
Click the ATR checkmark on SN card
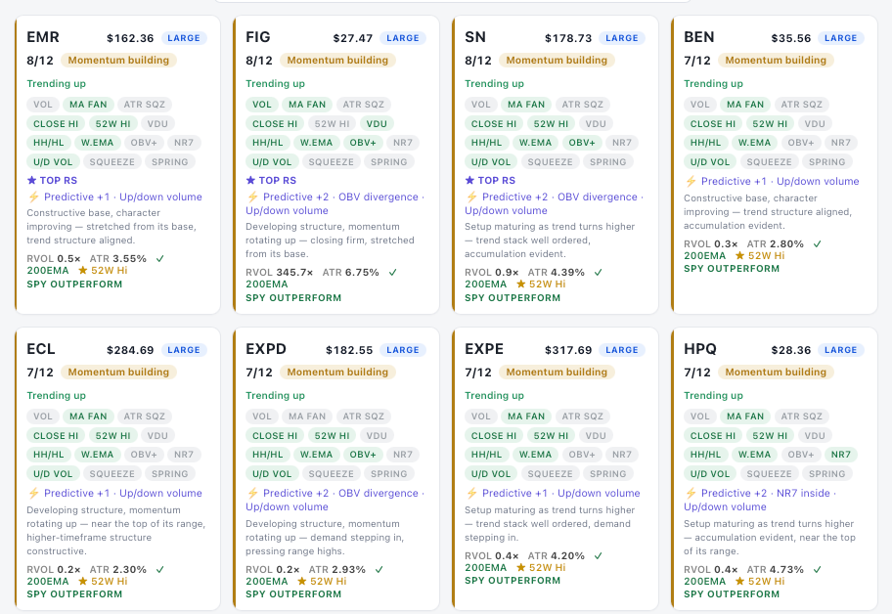598,273
